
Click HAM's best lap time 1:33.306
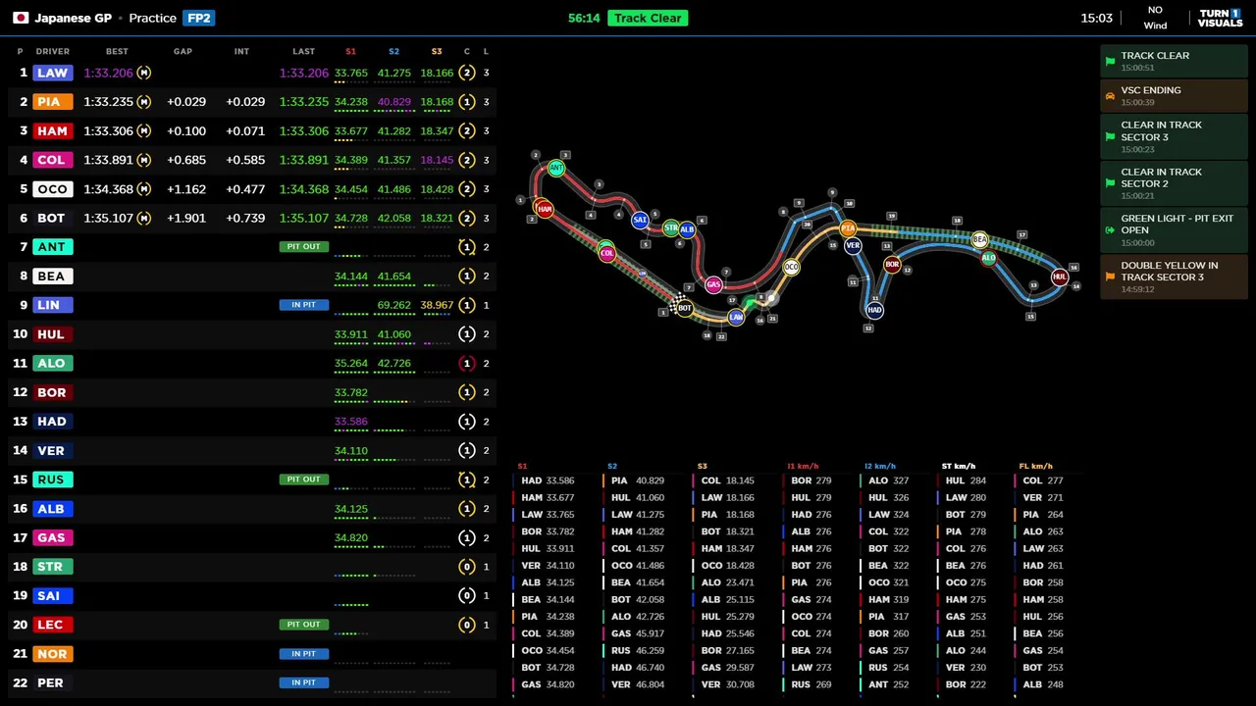click(108, 130)
